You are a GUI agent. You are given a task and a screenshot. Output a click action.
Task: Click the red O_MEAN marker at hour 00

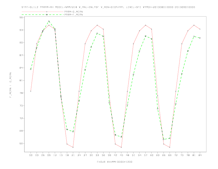[x=31, y=91]
